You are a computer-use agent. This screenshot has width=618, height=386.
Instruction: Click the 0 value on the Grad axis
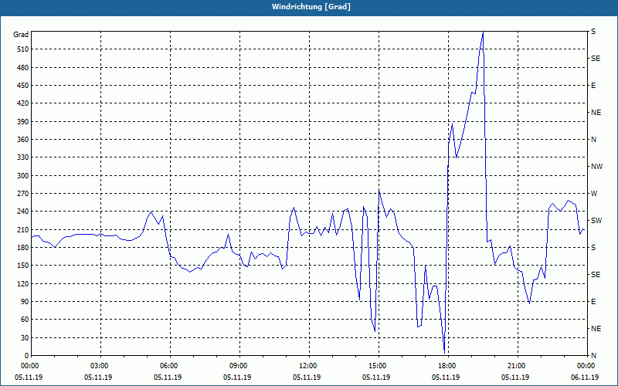click(27, 356)
